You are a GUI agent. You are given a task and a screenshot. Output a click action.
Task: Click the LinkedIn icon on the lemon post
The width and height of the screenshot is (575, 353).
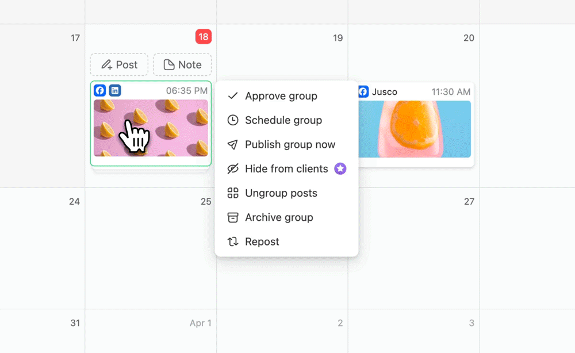[x=115, y=90]
